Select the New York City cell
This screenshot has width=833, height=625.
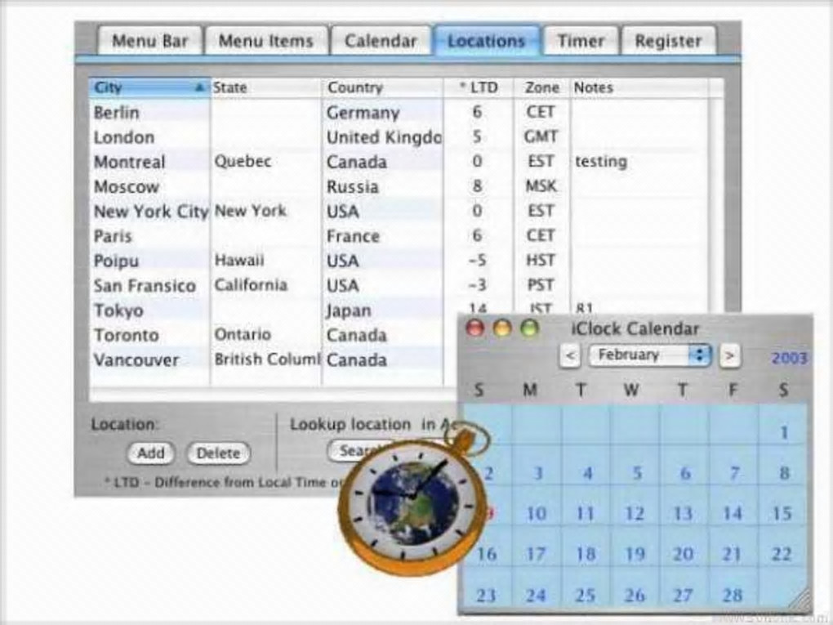coord(150,212)
